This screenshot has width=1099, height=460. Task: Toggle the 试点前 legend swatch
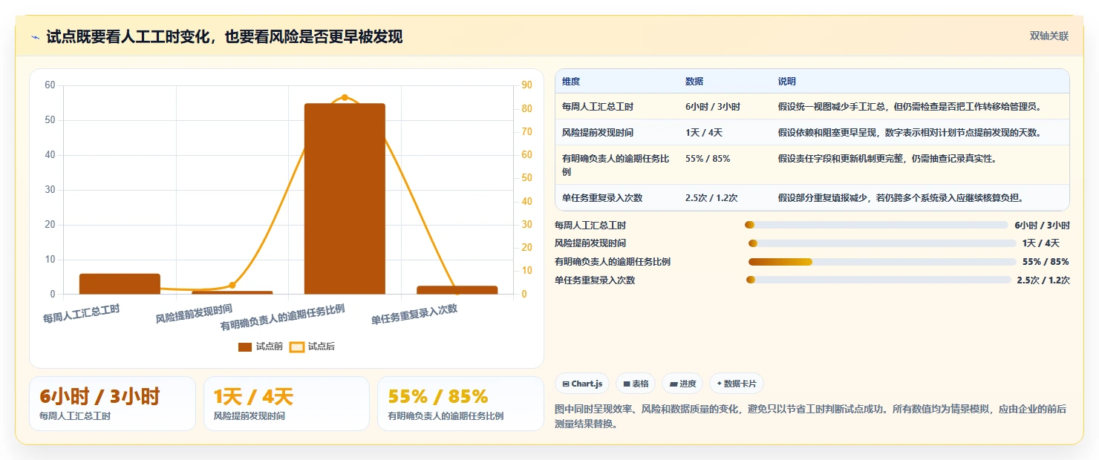point(245,346)
